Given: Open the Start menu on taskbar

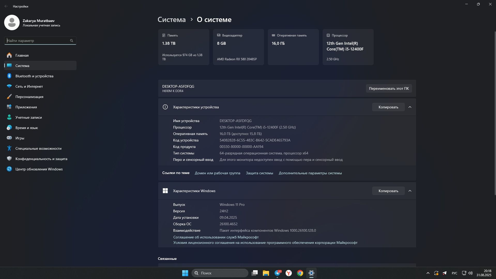Looking at the screenshot, I should click(x=185, y=273).
